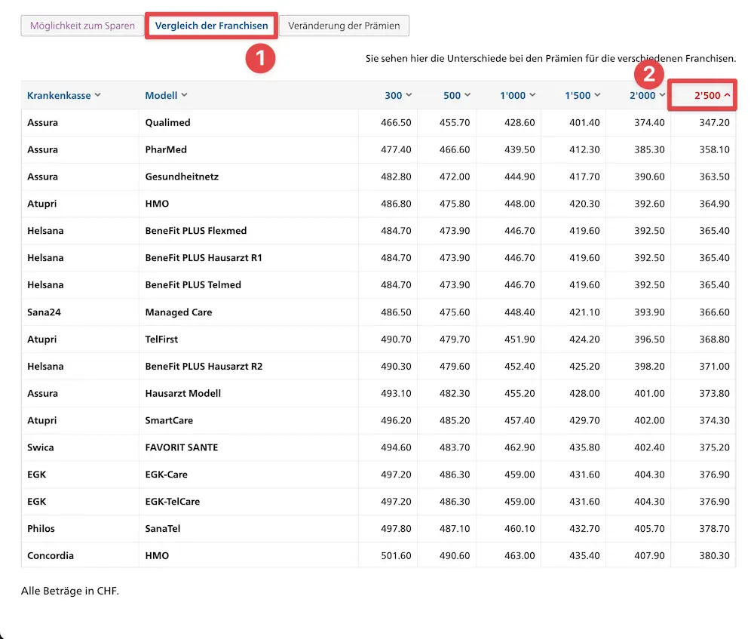This screenshot has height=639, width=754.
Task: Click the 466.50 premium value
Action: point(396,122)
